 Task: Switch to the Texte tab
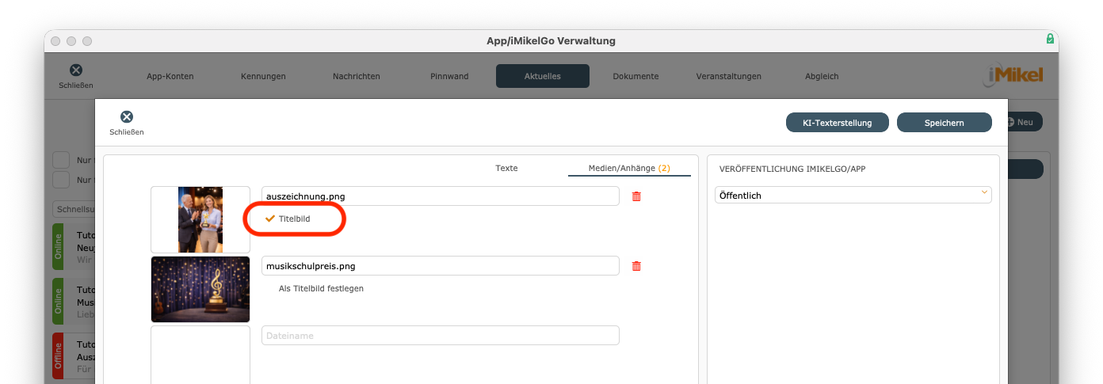point(506,168)
